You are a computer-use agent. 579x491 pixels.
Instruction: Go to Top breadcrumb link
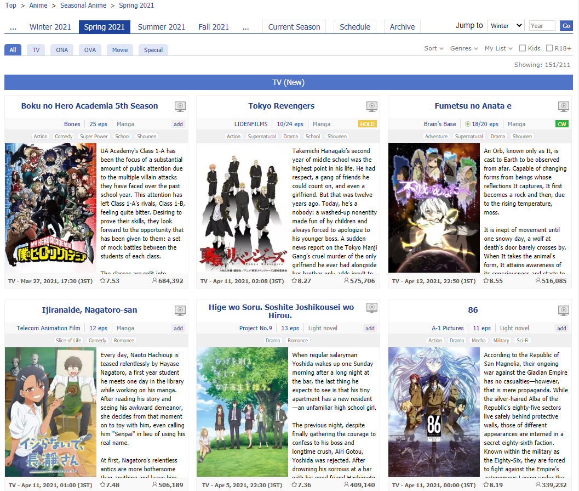[x=11, y=5]
